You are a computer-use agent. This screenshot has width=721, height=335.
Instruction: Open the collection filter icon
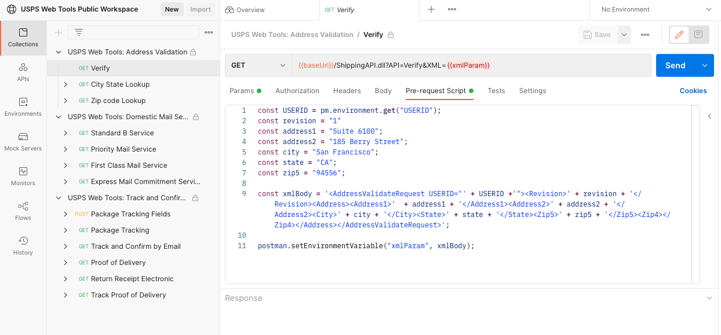point(79,32)
